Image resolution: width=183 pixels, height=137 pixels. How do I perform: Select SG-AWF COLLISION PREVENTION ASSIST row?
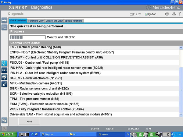[94, 58]
